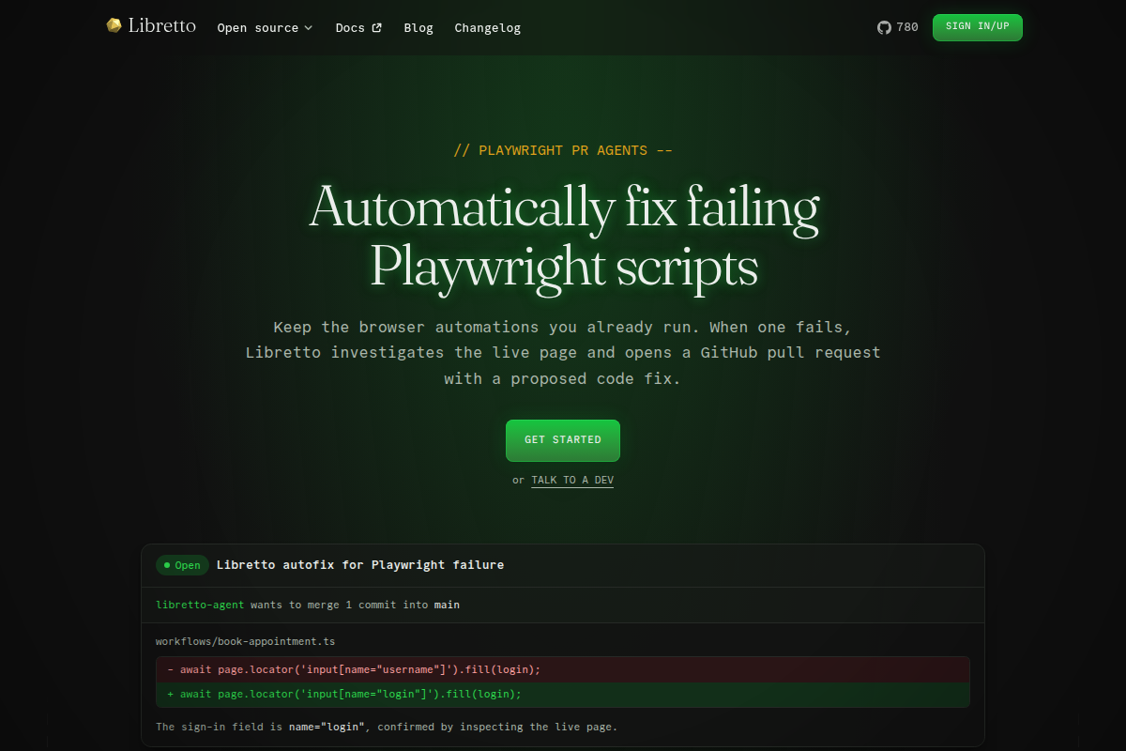This screenshot has width=1126, height=751.
Task: Click the SIGN IN/UP button
Action: (978, 27)
